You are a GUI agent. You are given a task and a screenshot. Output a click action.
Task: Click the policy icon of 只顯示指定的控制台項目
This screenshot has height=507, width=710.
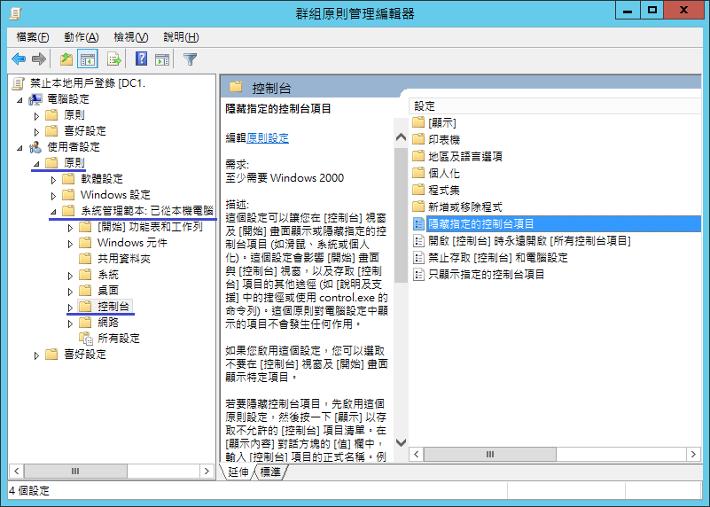(x=418, y=274)
